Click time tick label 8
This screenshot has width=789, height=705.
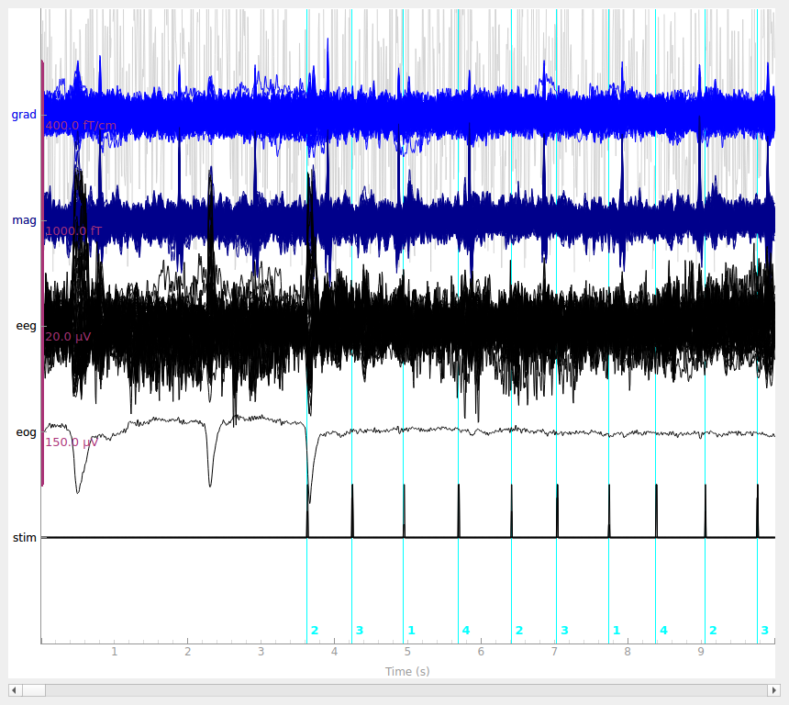628,652
